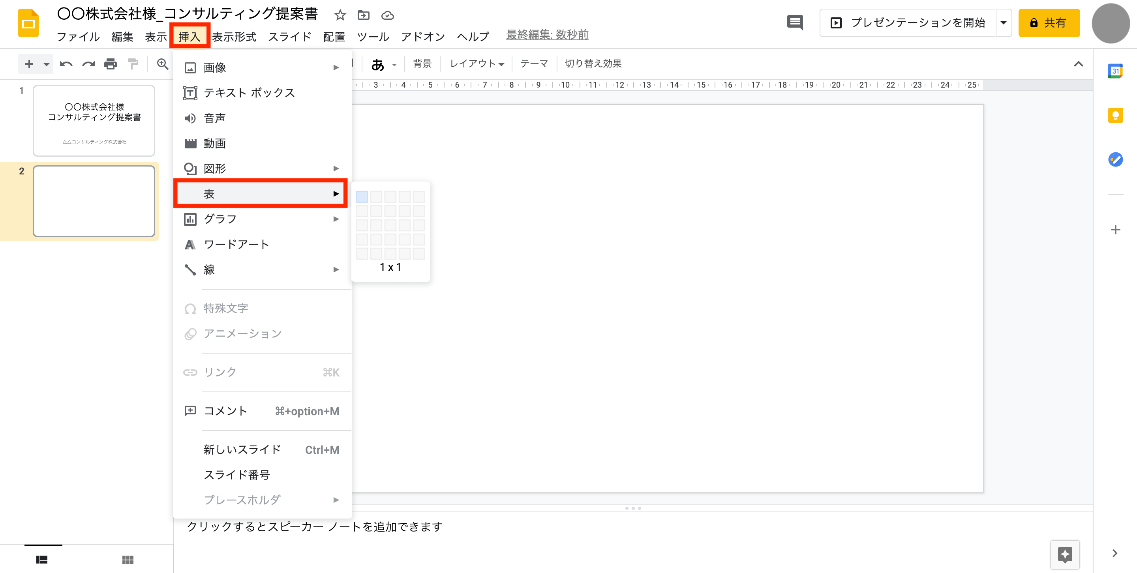The width and height of the screenshot is (1137, 573).
Task: Select the paint format tool
Action: 133,64
